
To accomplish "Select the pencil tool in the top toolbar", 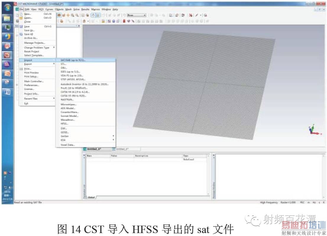I will 196,15.
